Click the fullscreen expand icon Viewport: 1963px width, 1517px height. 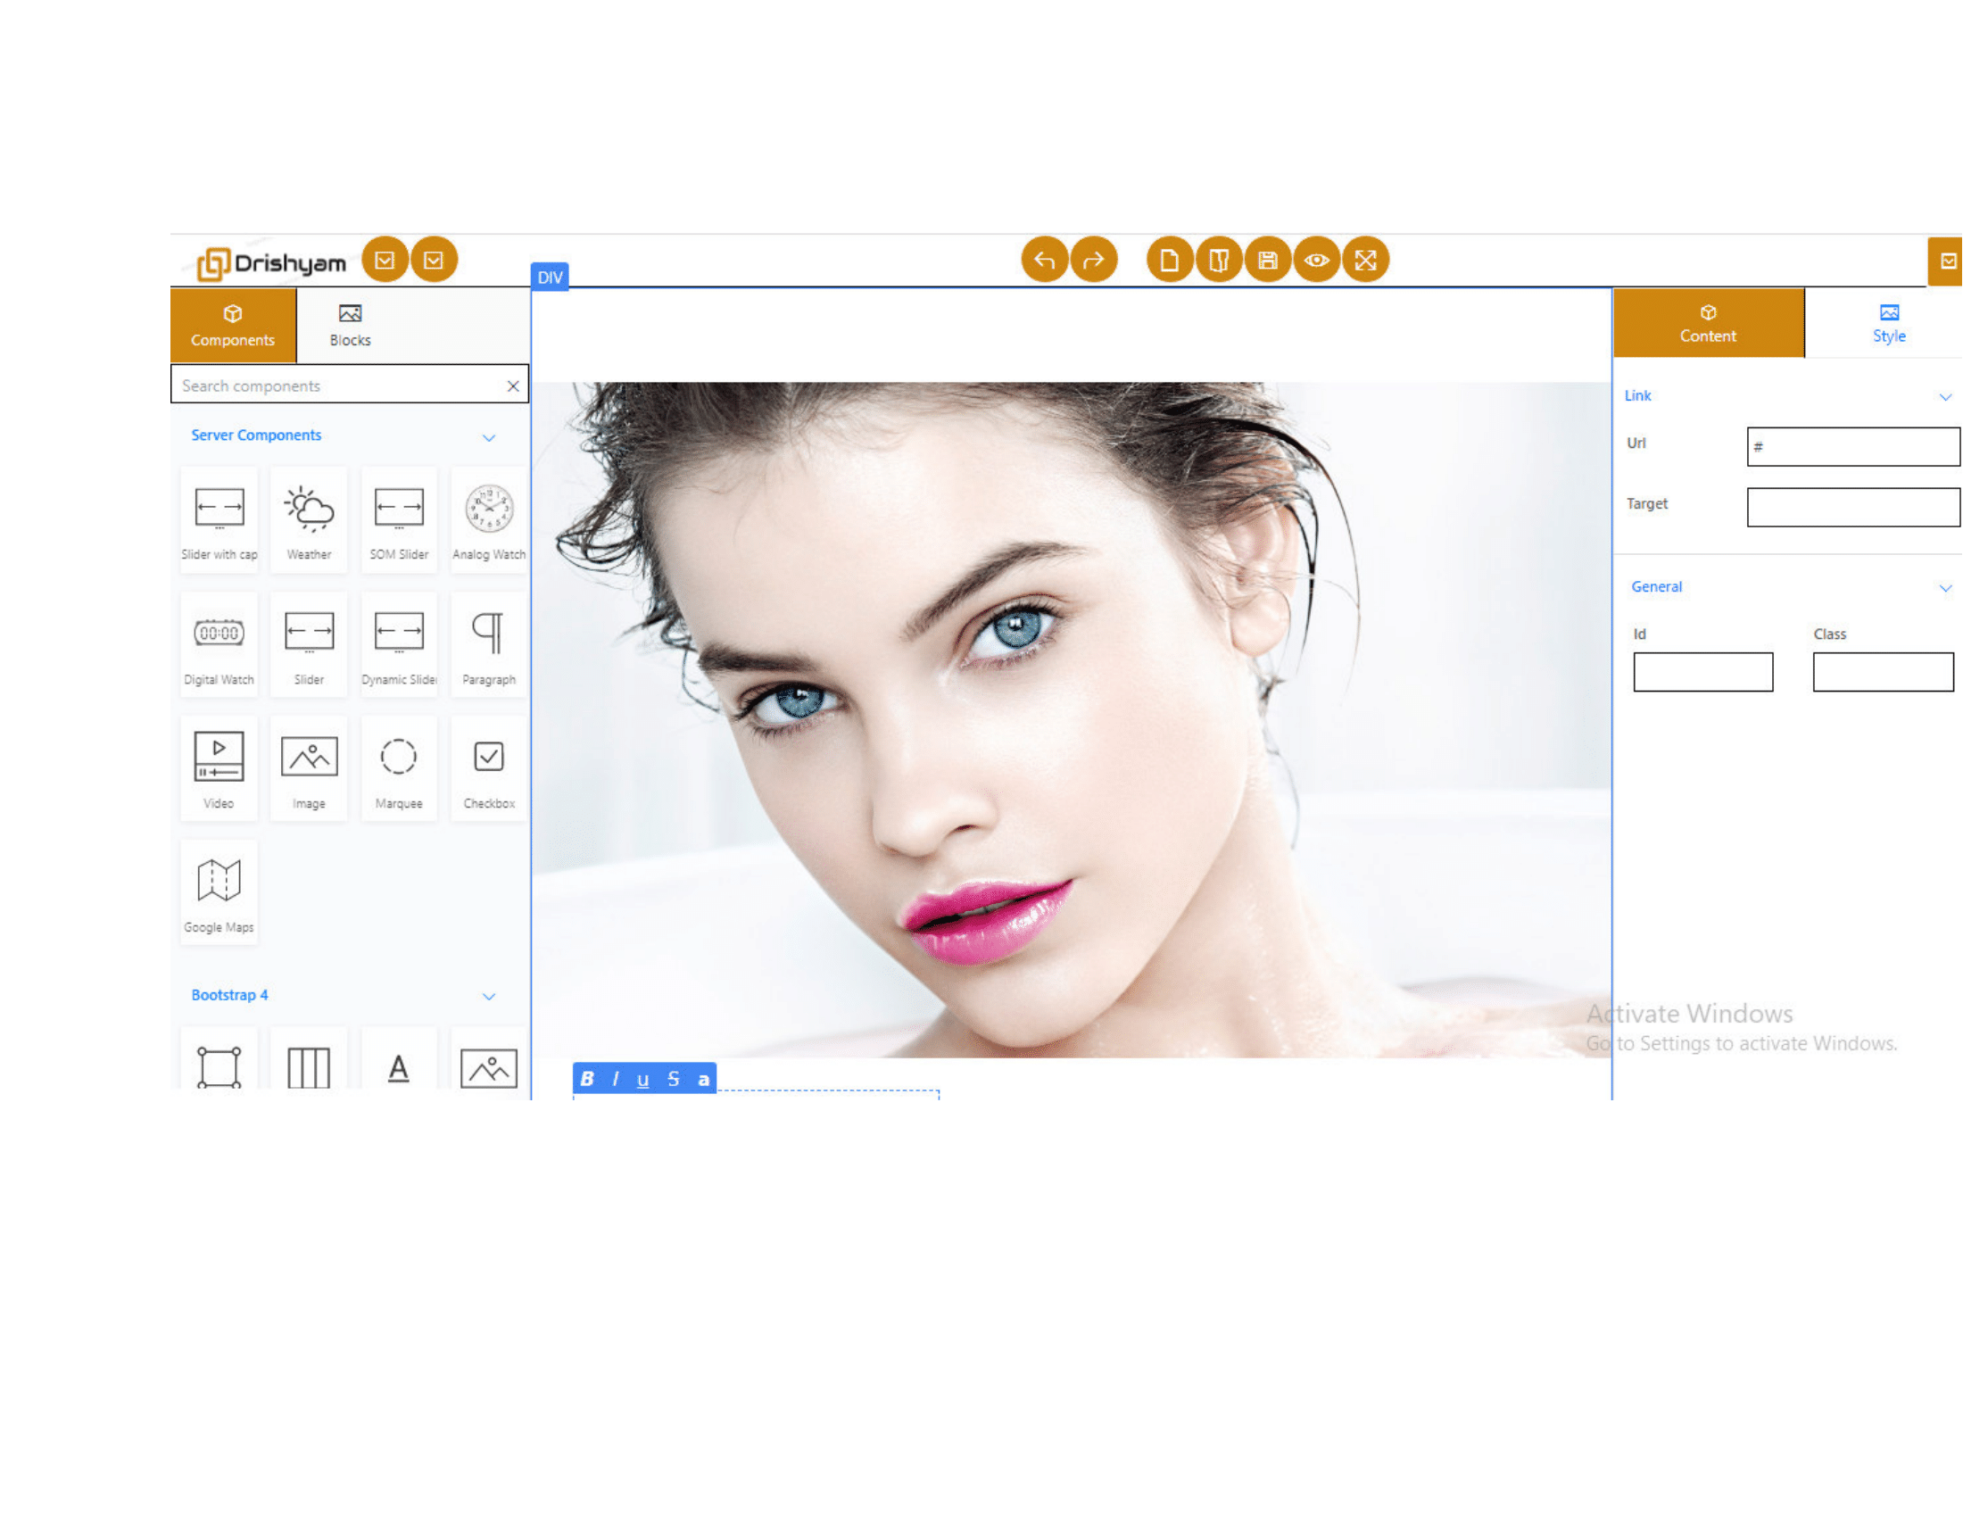pos(1366,261)
